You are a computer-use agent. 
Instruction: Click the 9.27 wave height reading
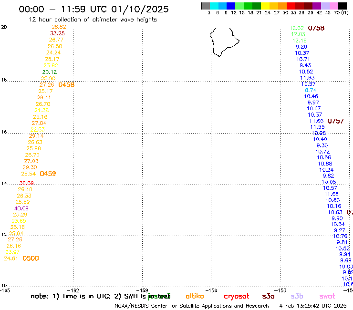click(x=340, y=230)
